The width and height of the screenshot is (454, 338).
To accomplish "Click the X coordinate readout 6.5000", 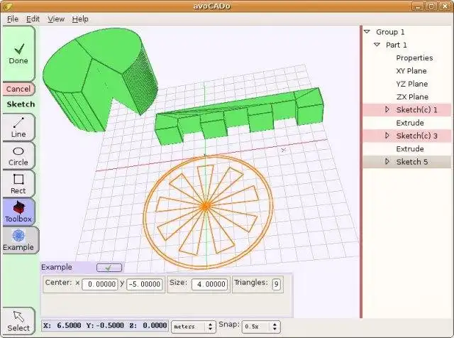I will tap(69, 325).
